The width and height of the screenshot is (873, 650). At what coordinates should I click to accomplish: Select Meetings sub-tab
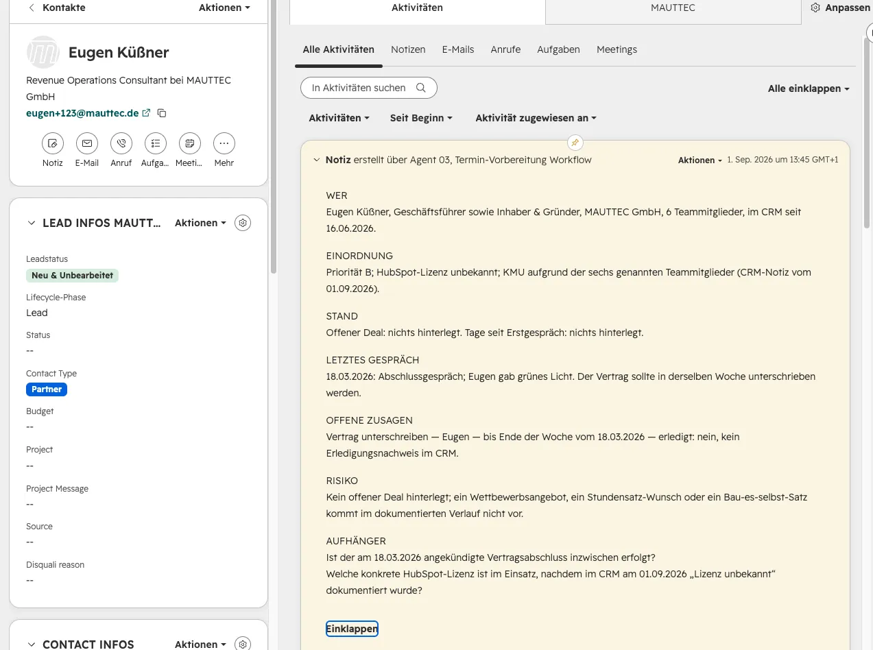pyautogui.click(x=617, y=49)
